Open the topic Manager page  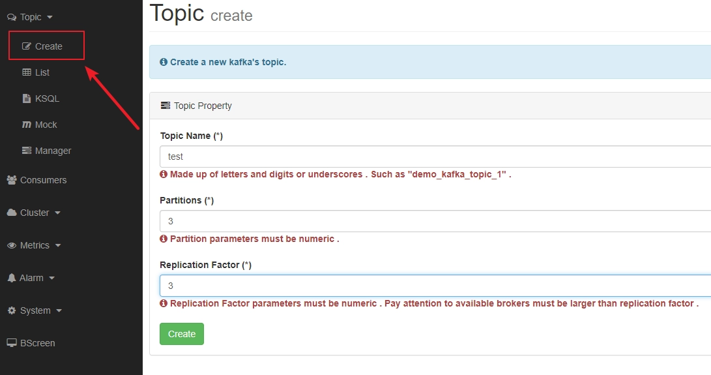pyautogui.click(x=47, y=150)
